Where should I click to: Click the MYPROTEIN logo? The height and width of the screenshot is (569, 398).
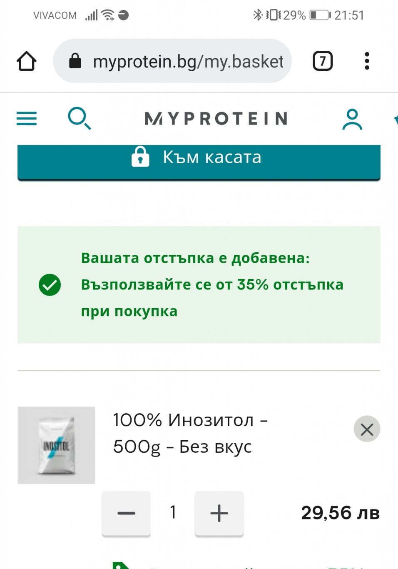(x=216, y=119)
